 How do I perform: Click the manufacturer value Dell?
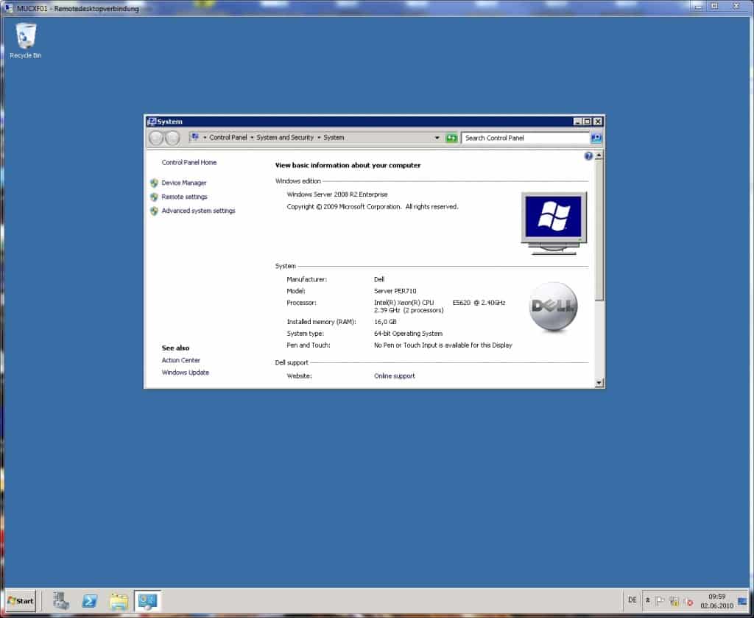coord(379,279)
